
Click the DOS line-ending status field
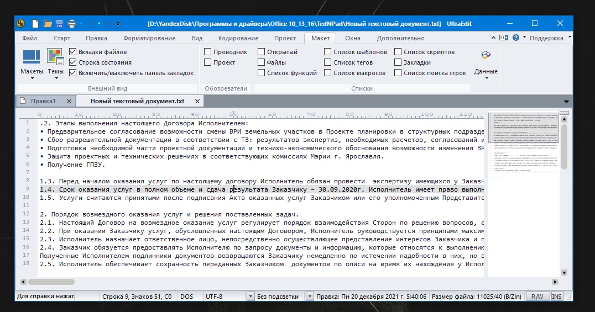click(x=186, y=297)
